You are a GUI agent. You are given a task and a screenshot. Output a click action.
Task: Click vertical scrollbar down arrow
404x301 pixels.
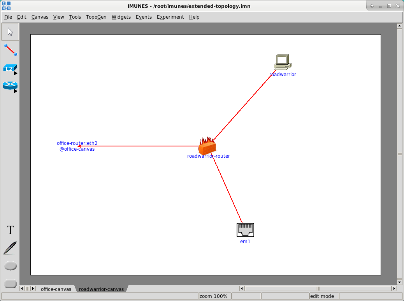(400, 282)
